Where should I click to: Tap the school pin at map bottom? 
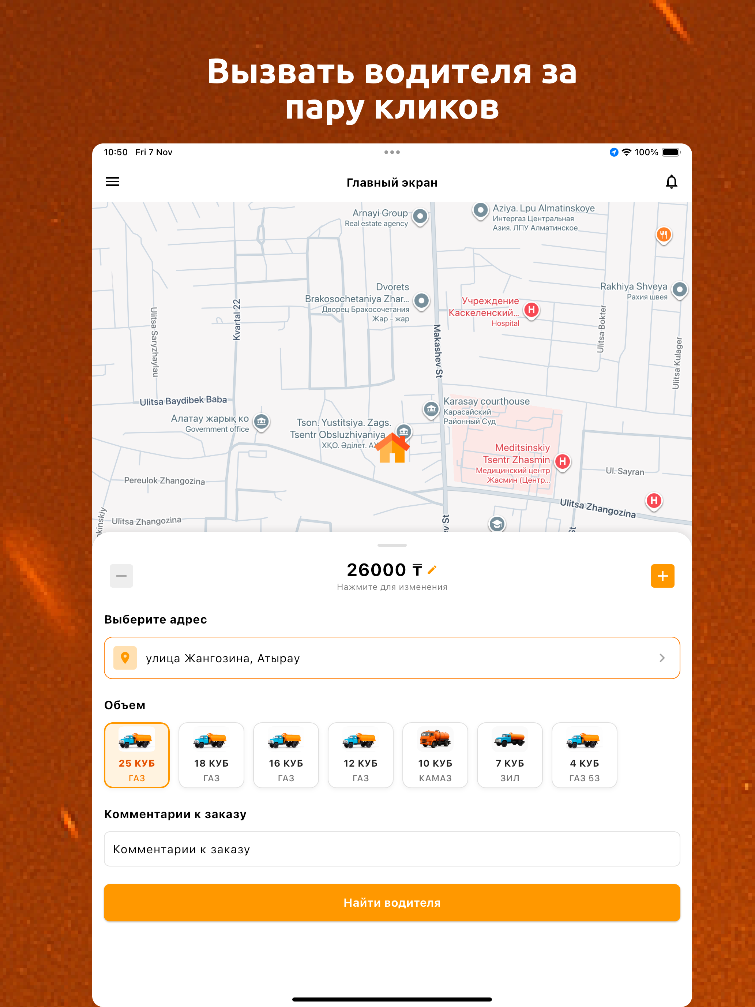[497, 524]
